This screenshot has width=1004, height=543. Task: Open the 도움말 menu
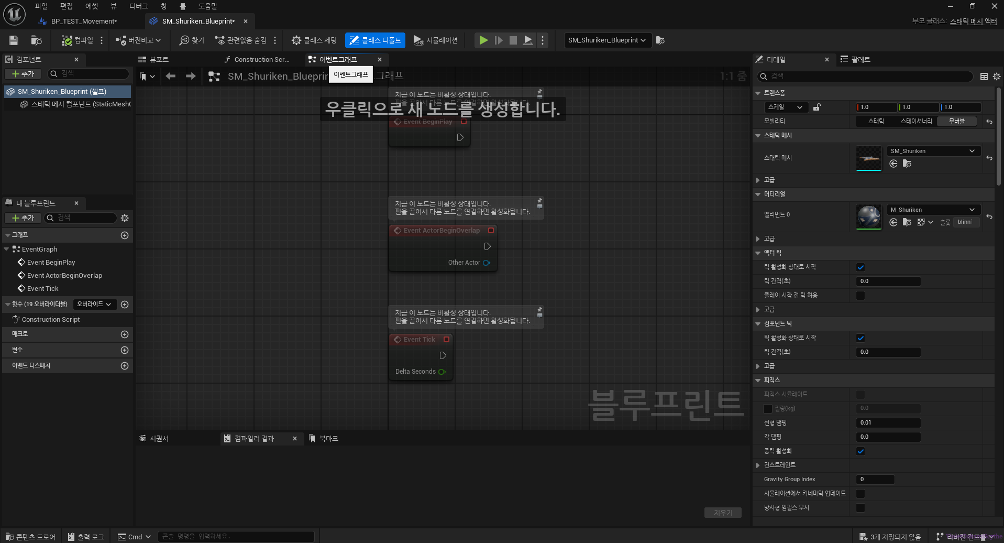point(208,6)
